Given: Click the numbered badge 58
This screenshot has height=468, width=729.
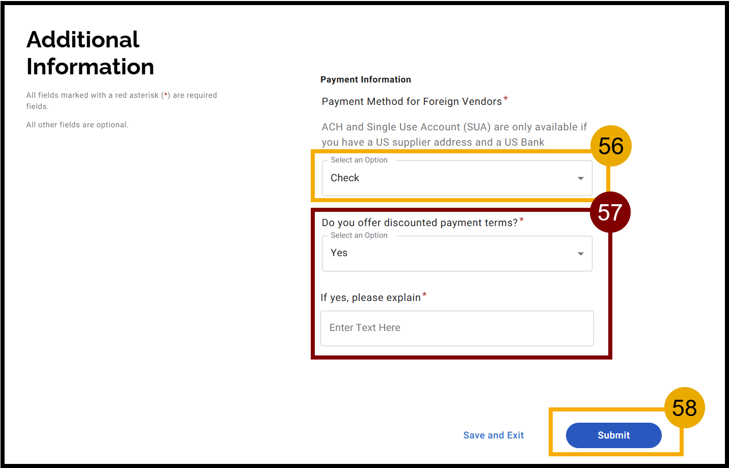Looking at the screenshot, I should pyautogui.click(x=685, y=407).
